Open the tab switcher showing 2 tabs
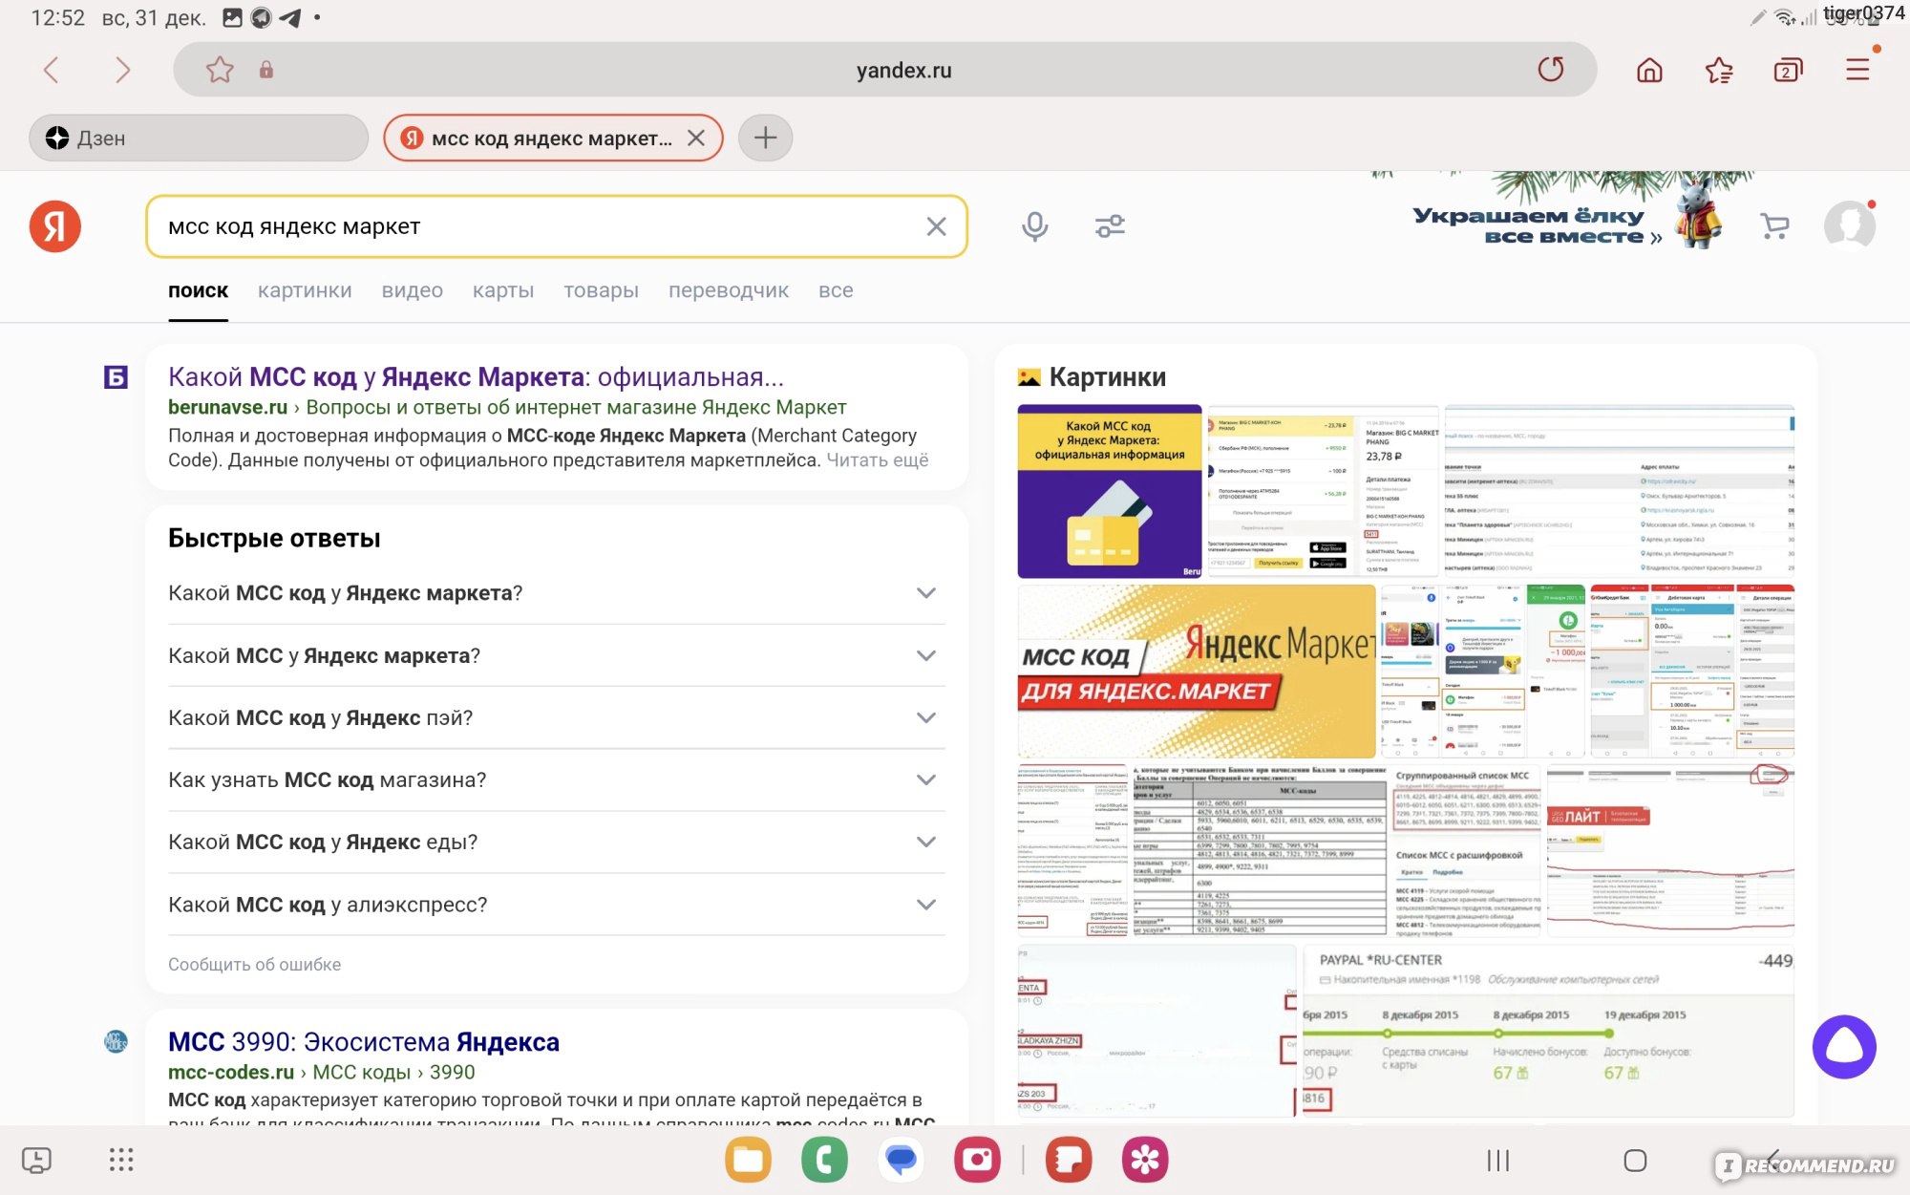This screenshot has height=1195, width=1910. pyautogui.click(x=1788, y=70)
